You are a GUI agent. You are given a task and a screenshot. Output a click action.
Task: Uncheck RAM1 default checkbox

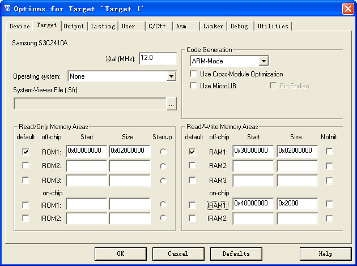coord(193,152)
